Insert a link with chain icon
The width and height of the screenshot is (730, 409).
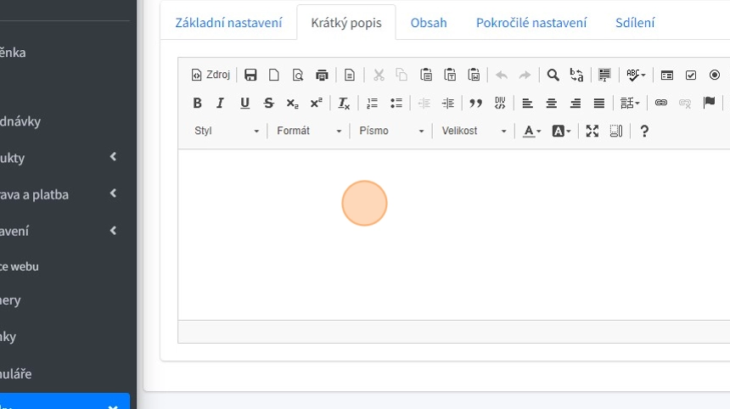tap(660, 103)
